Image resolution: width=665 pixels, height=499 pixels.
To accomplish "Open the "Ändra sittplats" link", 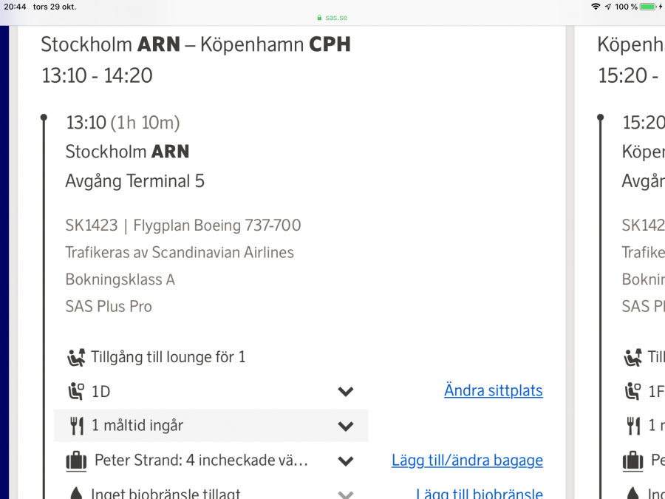I will (493, 390).
